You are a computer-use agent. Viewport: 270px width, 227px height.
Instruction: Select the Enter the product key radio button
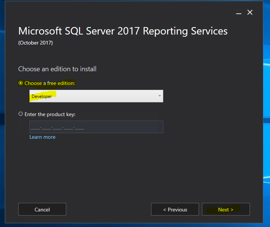21,114
